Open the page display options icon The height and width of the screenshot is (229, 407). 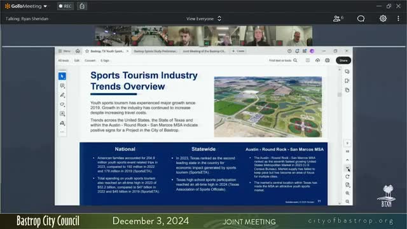pyautogui.click(x=347, y=185)
